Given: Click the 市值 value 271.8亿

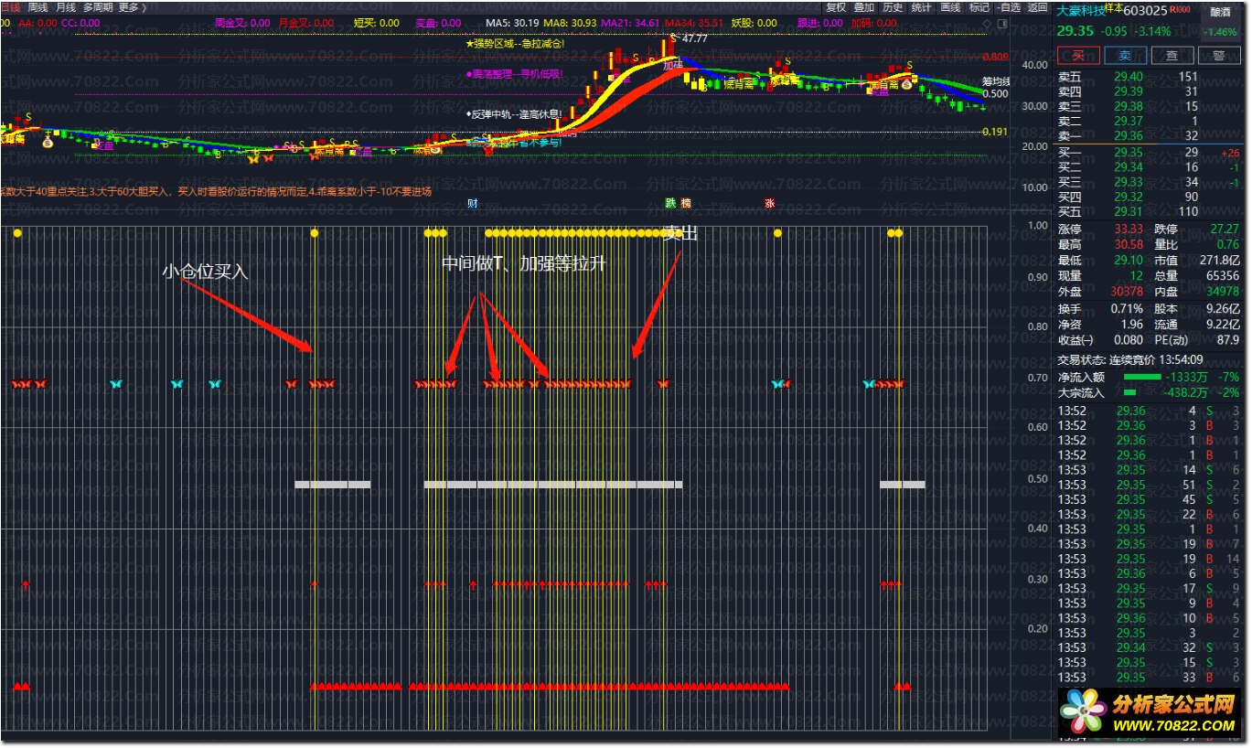Looking at the screenshot, I should pyautogui.click(x=1220, y=261).
